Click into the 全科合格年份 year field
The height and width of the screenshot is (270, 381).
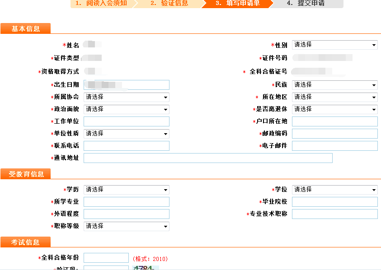tap(106, 257)
